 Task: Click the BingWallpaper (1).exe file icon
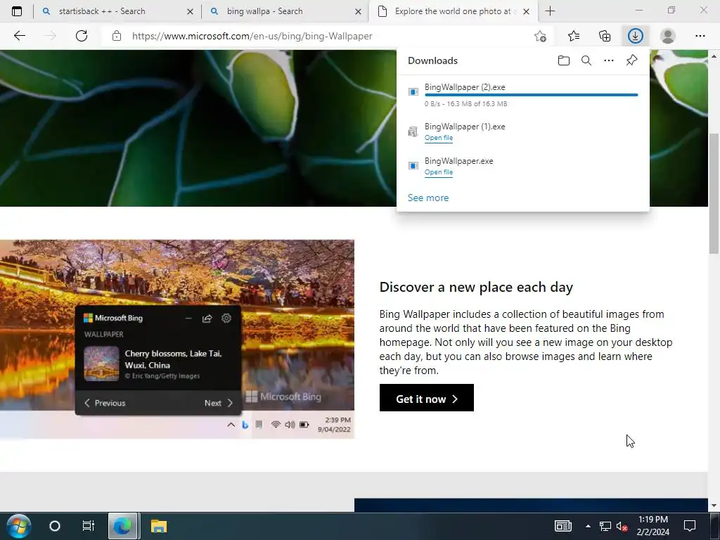point(413,131)
